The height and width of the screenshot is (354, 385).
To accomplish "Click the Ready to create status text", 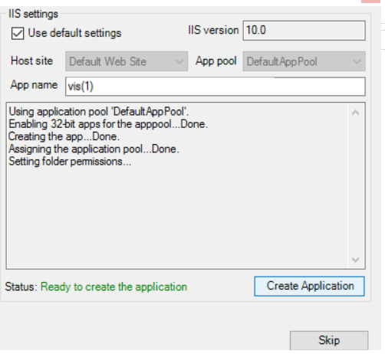I will coord(114,287).
